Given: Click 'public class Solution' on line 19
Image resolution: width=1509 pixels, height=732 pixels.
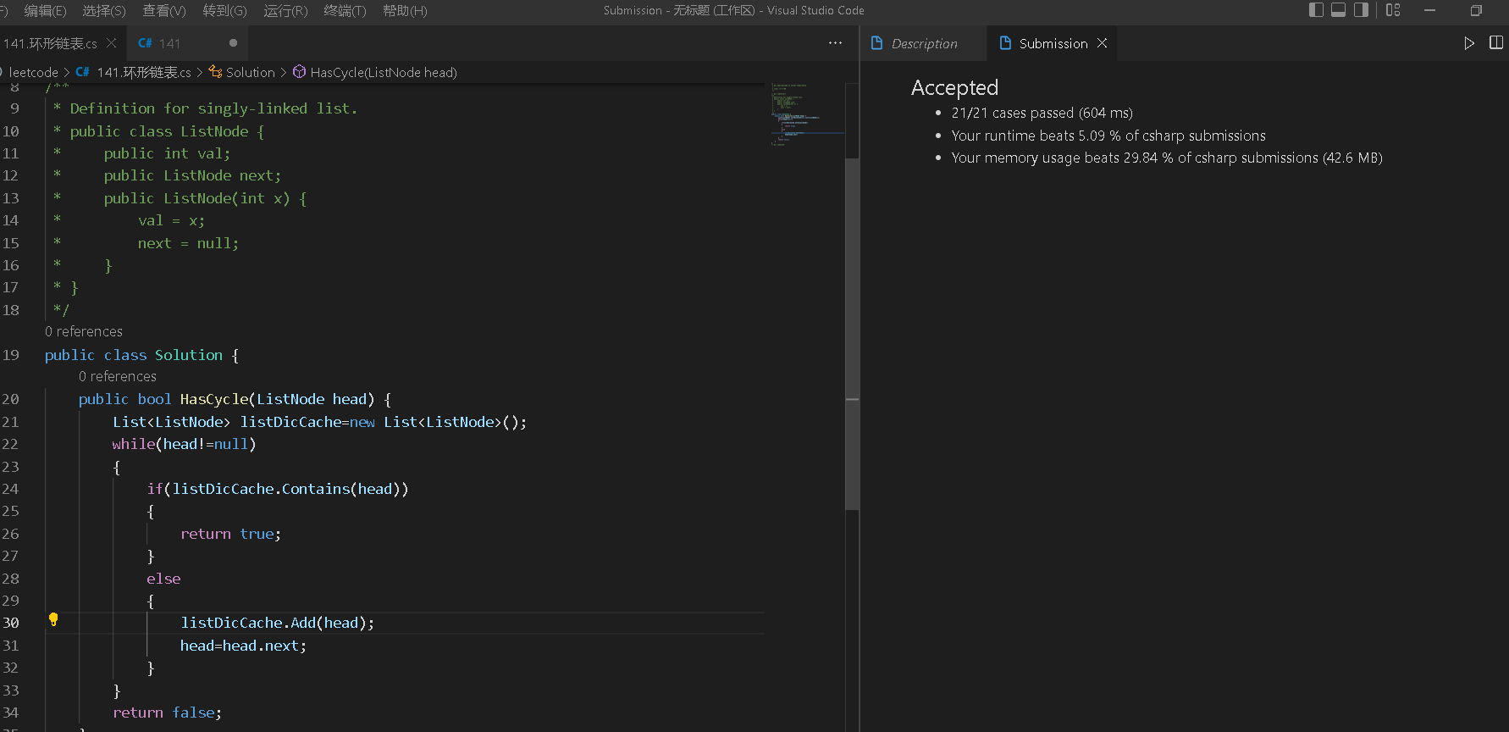Looking at the screenshot, I should click(x=134, y=355).
